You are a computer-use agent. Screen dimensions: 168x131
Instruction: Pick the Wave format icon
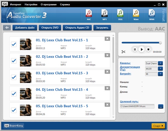[x=136, y=15]
